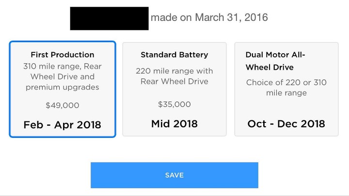Click the First Production heading

point(63,55)
